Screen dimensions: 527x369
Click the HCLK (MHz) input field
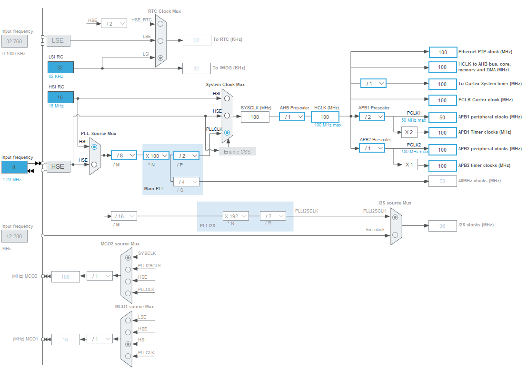coord(325,117)
